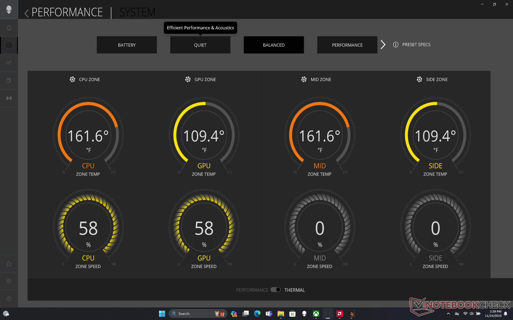Screen dimensions: 513x320
Task: Click the CPU Zone fan icon
Action: tap(72, 79)
